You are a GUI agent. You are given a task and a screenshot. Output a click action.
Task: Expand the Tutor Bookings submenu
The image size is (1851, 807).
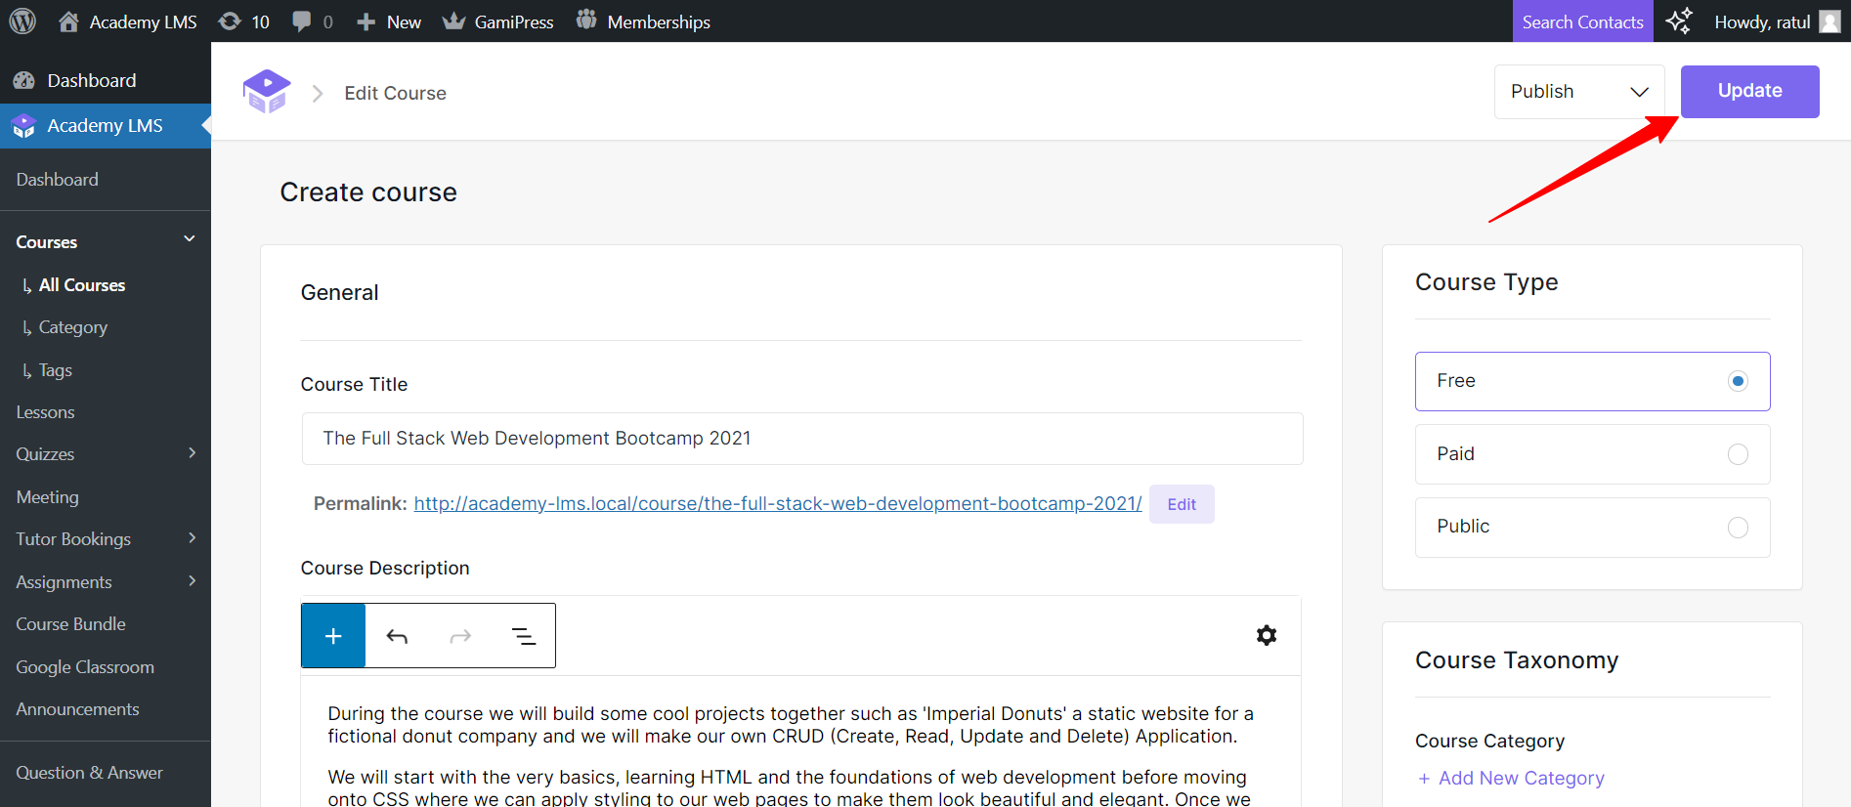click(x=192, y=538)
